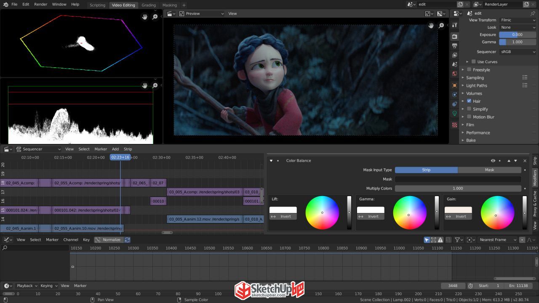Remove the Color Balance modifier

[525, 161]
